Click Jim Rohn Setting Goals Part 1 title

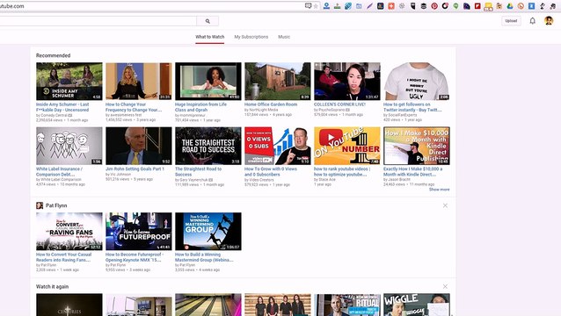[x=135, y=169]
